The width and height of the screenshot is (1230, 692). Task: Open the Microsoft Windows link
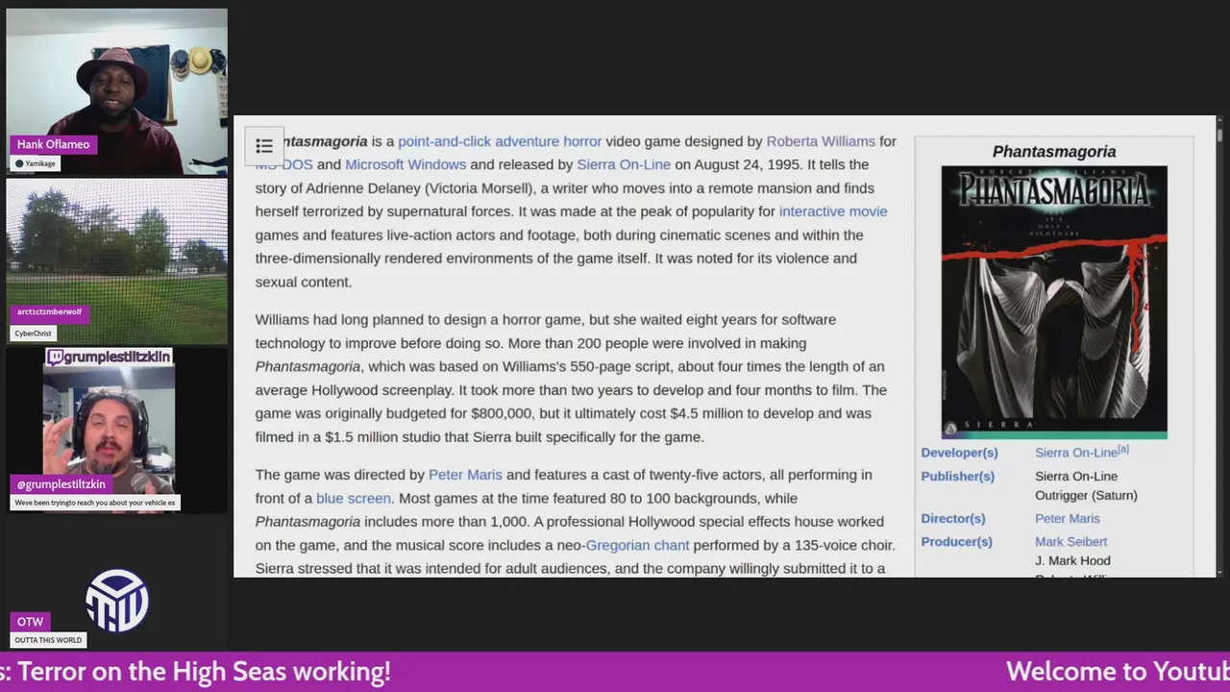pos(406,164)
